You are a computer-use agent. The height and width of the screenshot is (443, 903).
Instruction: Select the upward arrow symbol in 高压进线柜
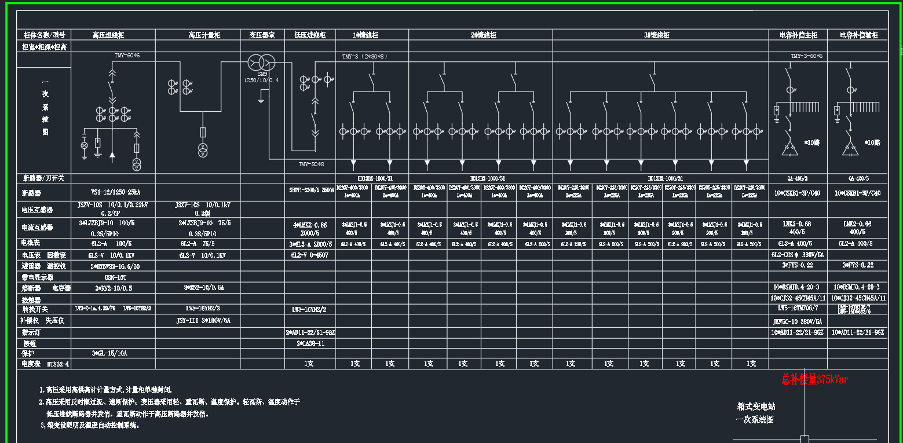112,154
